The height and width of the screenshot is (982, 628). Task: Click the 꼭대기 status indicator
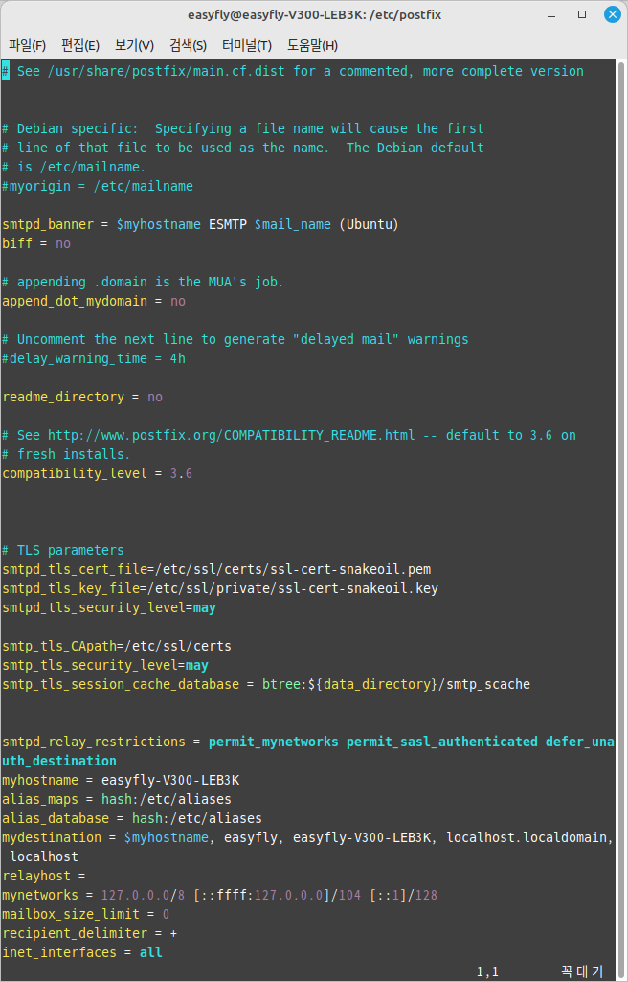click(x=582, y=971)
